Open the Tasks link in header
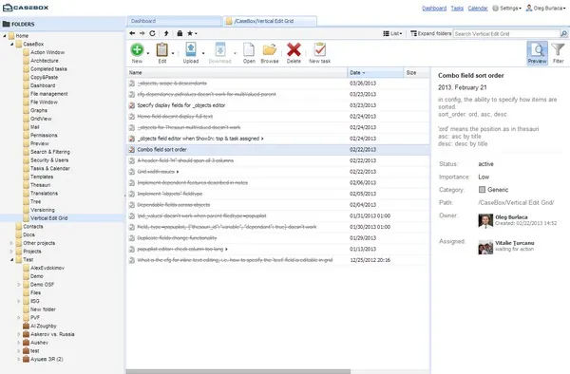Viewport: 570px width, 374px height. (x=457, y=8)
